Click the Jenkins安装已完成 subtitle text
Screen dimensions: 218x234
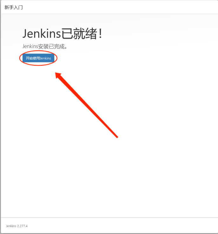45,46
